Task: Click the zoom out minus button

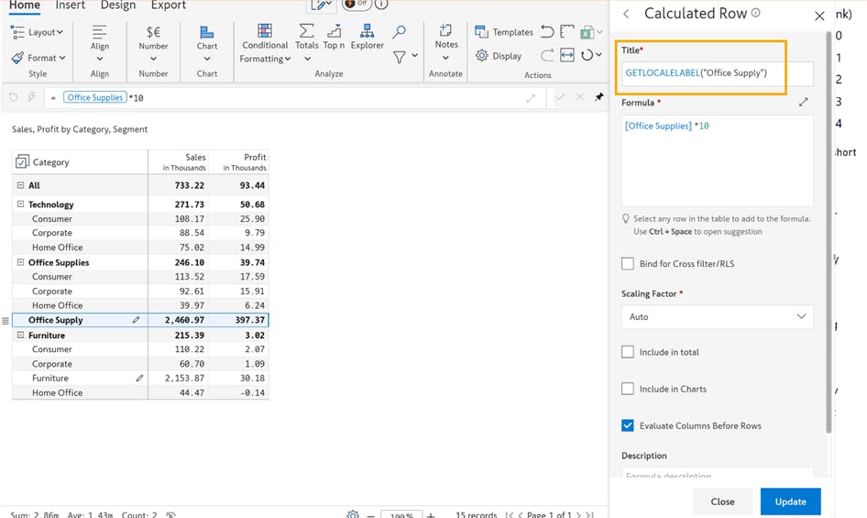Action: (370, 515)
